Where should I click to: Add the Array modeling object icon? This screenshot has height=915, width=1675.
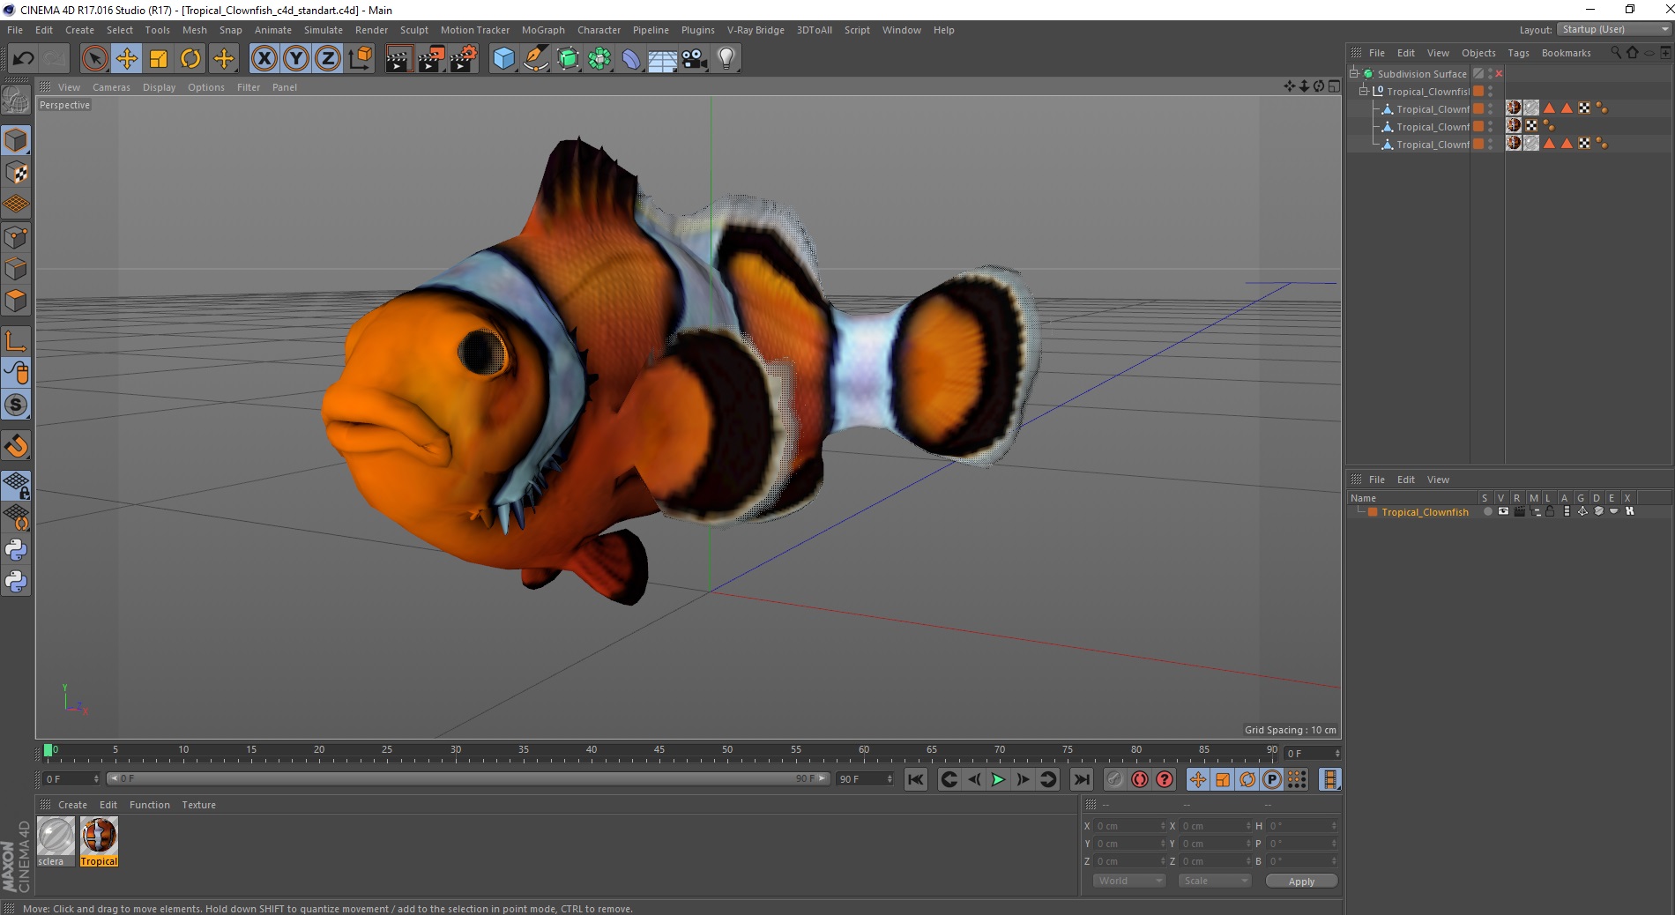(599, 59)
